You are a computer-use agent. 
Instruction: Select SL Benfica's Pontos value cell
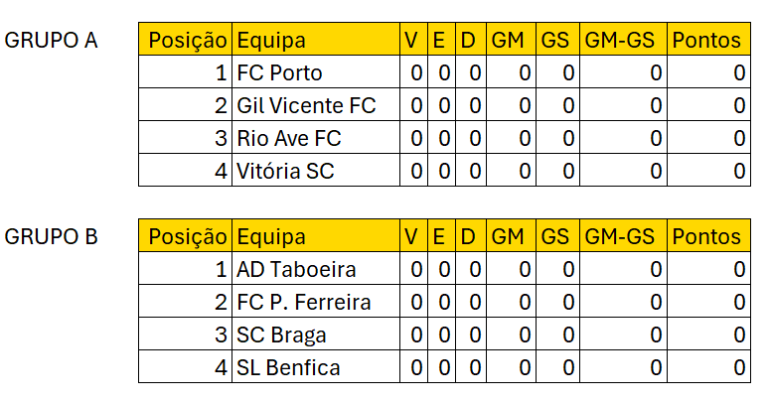(x=706, y=368)
